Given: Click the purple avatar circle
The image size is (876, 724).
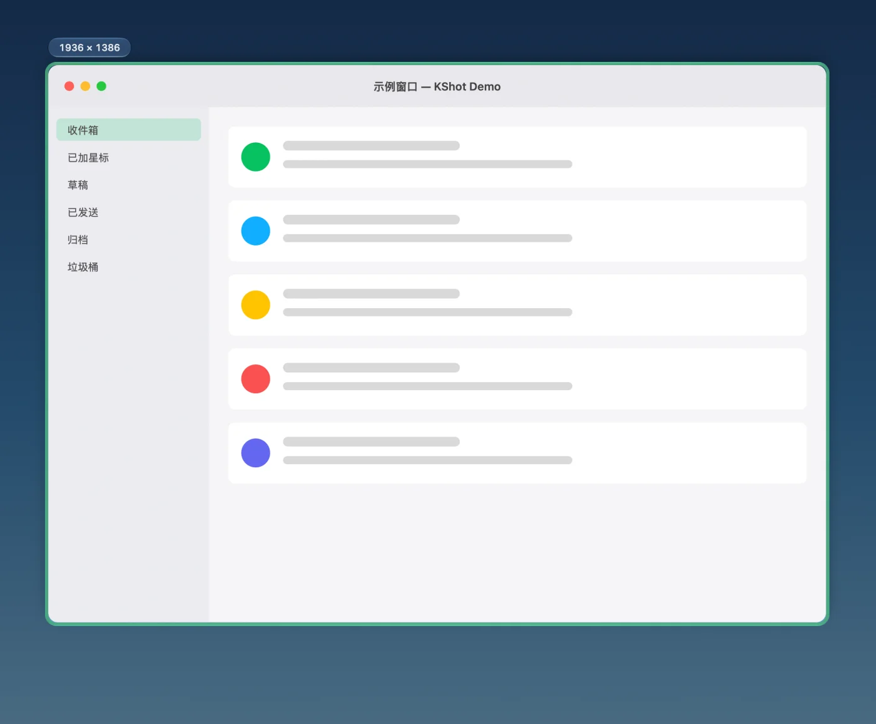Looking at the screenshot, I should pyautogui.click(x=255, y=453).
